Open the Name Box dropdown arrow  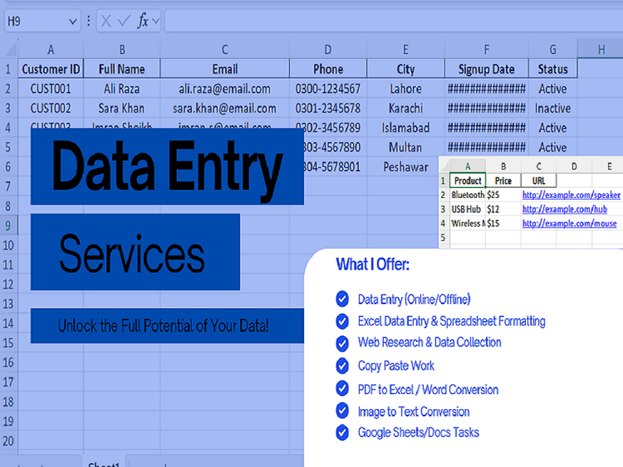pos(72,21)
